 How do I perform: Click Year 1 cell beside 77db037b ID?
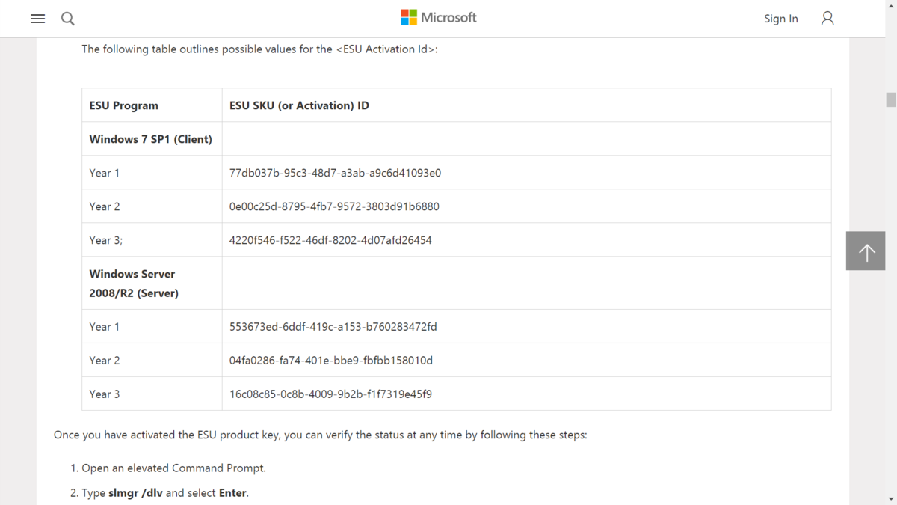(152, 173)
